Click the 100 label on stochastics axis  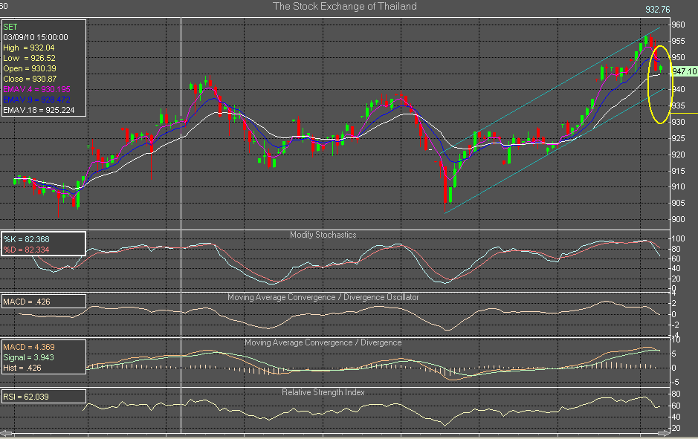coord(678,239)
